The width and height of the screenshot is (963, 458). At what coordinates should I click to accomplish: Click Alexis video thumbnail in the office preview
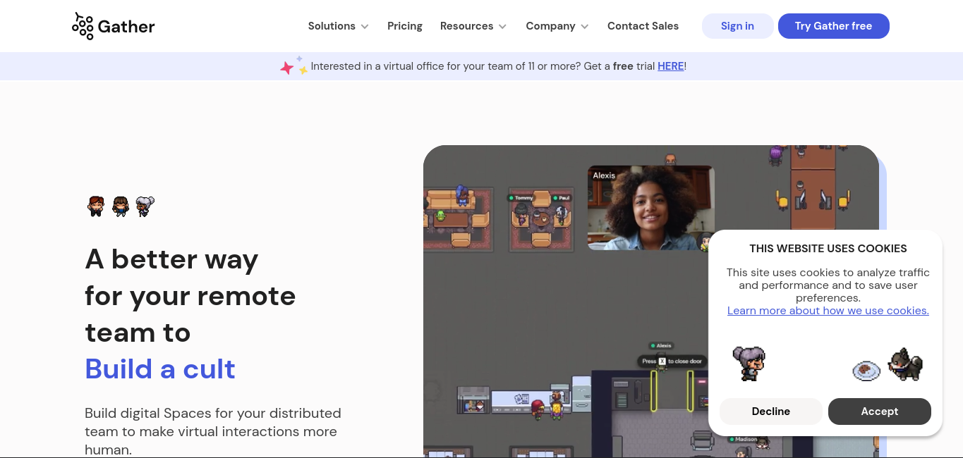[650, 208]
